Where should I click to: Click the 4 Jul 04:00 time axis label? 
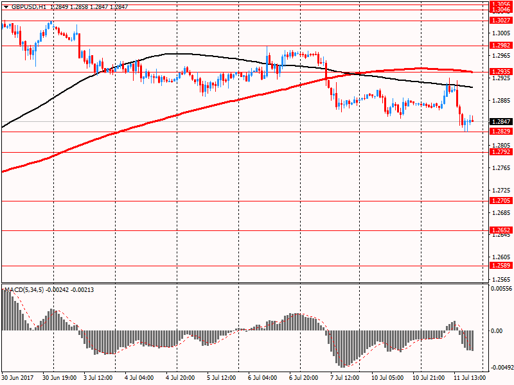pos(139,378)
